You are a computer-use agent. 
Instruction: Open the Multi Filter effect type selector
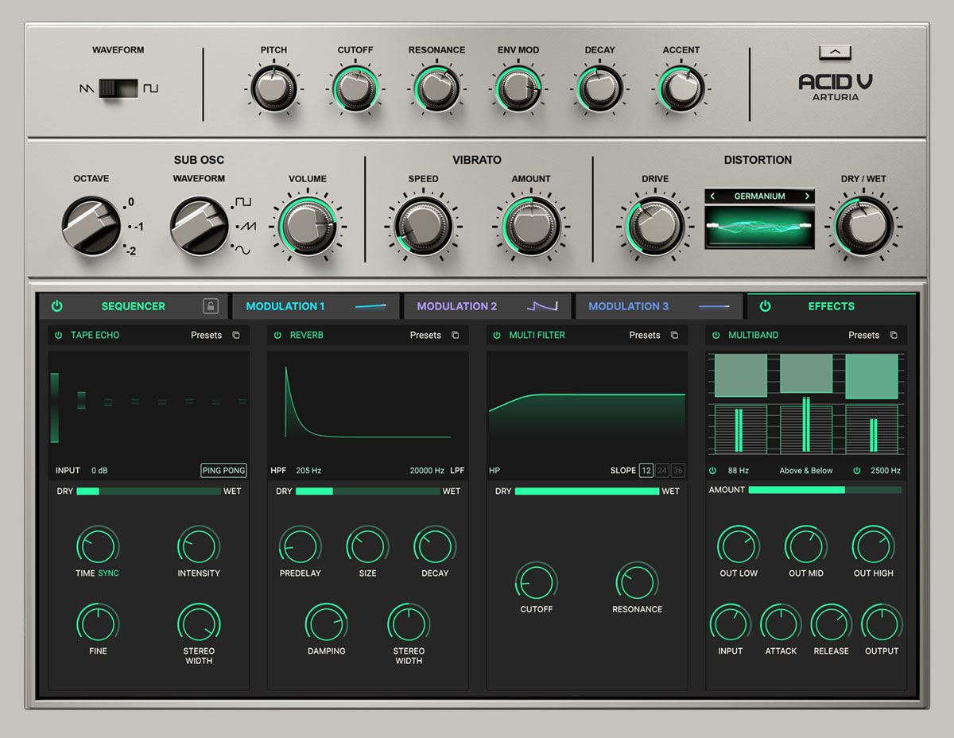coord(537,336)
